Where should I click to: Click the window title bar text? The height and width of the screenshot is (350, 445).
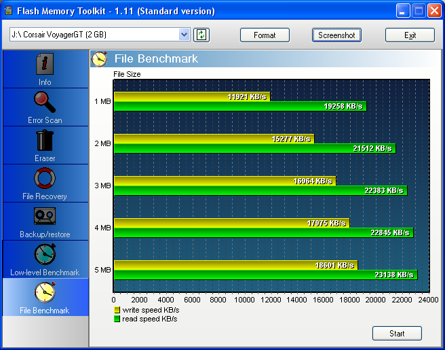(116, 11)
